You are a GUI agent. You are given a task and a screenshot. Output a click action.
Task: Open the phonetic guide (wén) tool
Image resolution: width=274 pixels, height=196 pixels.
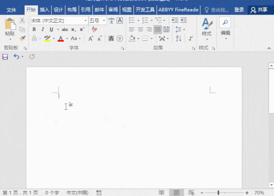coord(111,21)
